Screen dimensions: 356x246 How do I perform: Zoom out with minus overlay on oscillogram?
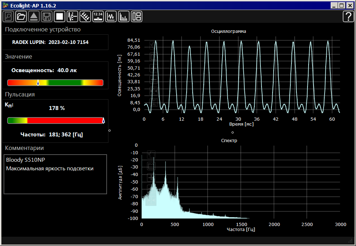154,80
